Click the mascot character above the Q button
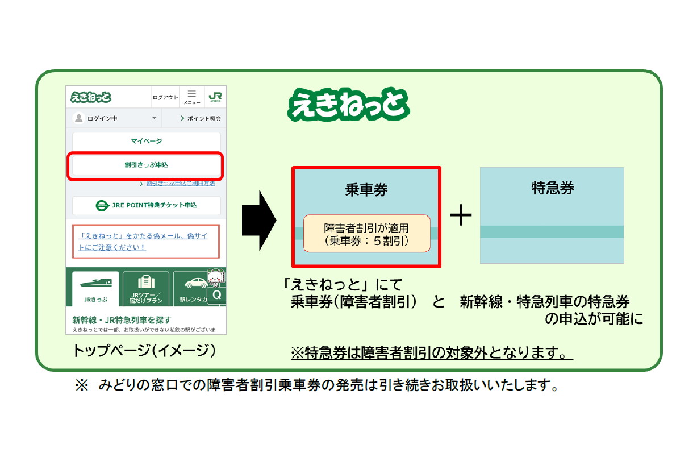This screenshot has height=465, width=697. pyautogui.click(x=215, y=277)
